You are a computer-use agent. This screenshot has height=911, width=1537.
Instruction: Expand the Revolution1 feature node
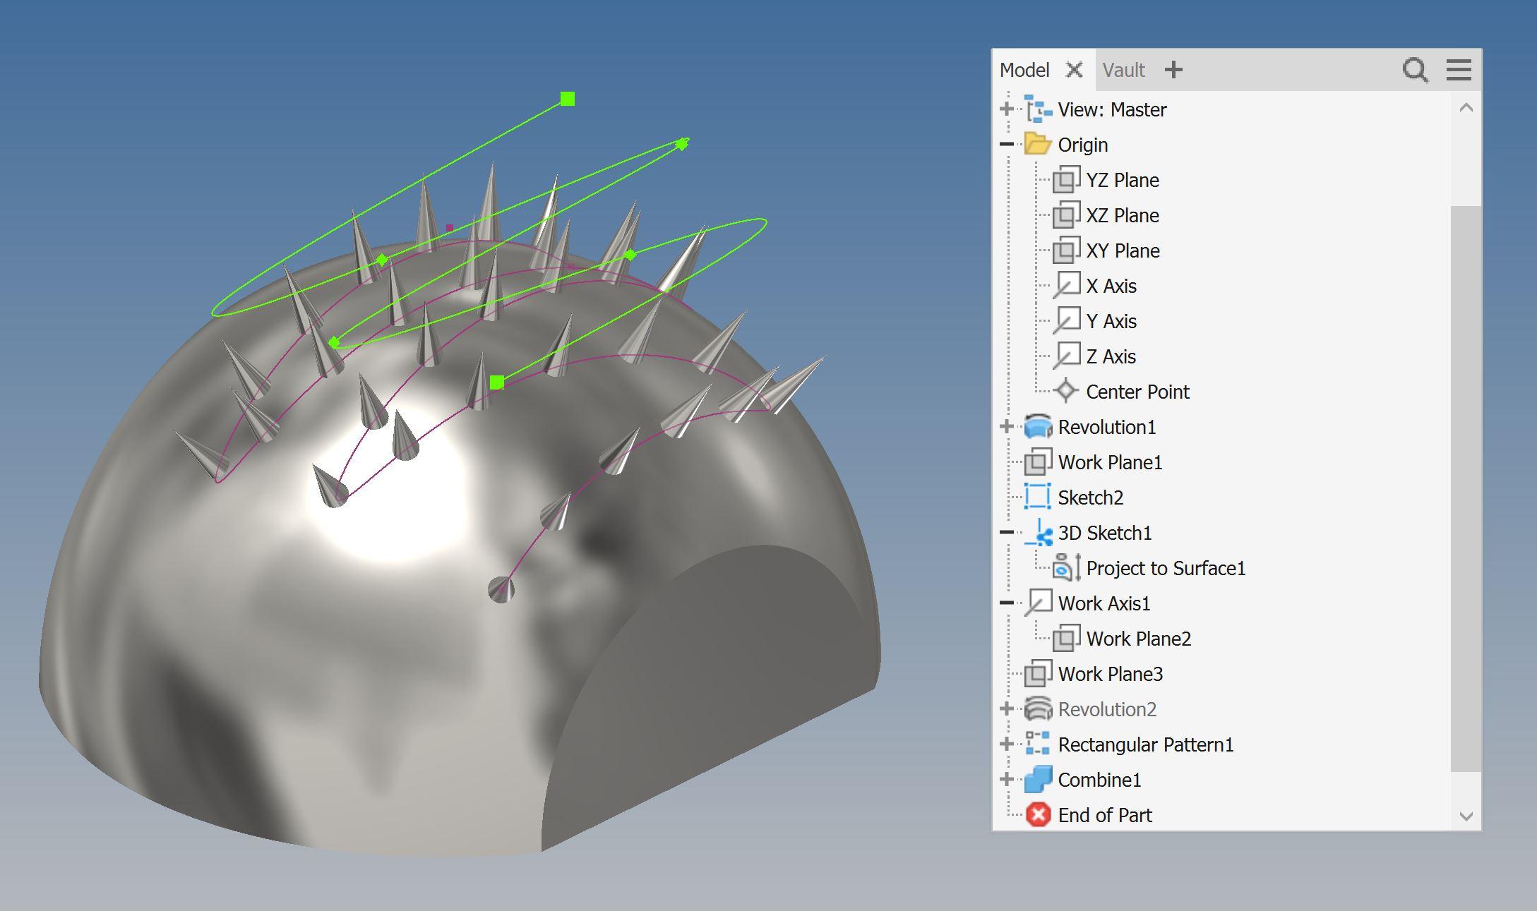click(x=1005, y=427)
